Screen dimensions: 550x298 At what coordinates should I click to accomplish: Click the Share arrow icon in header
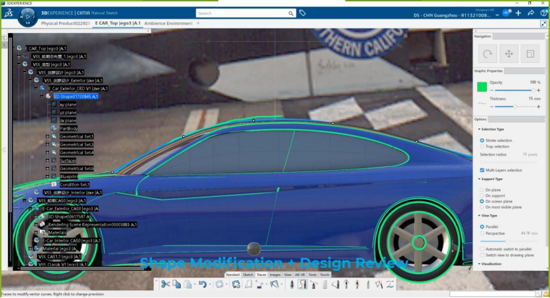(x=531, y=13)
